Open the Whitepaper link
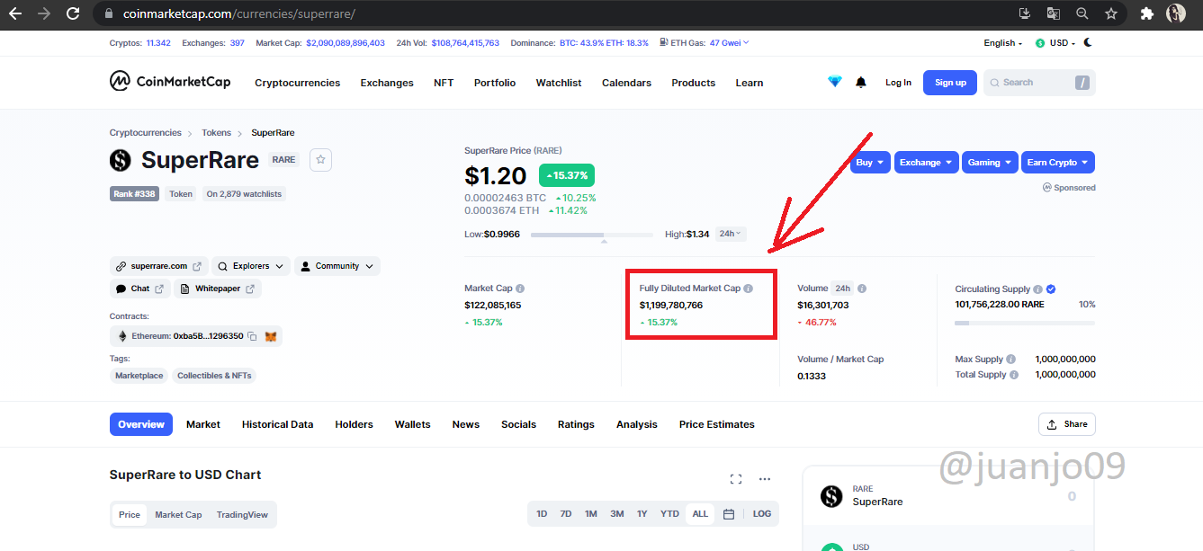 point(218,289)
